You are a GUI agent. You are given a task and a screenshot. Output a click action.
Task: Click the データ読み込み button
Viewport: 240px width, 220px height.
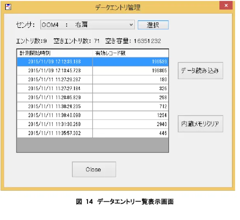coord(201,70)
